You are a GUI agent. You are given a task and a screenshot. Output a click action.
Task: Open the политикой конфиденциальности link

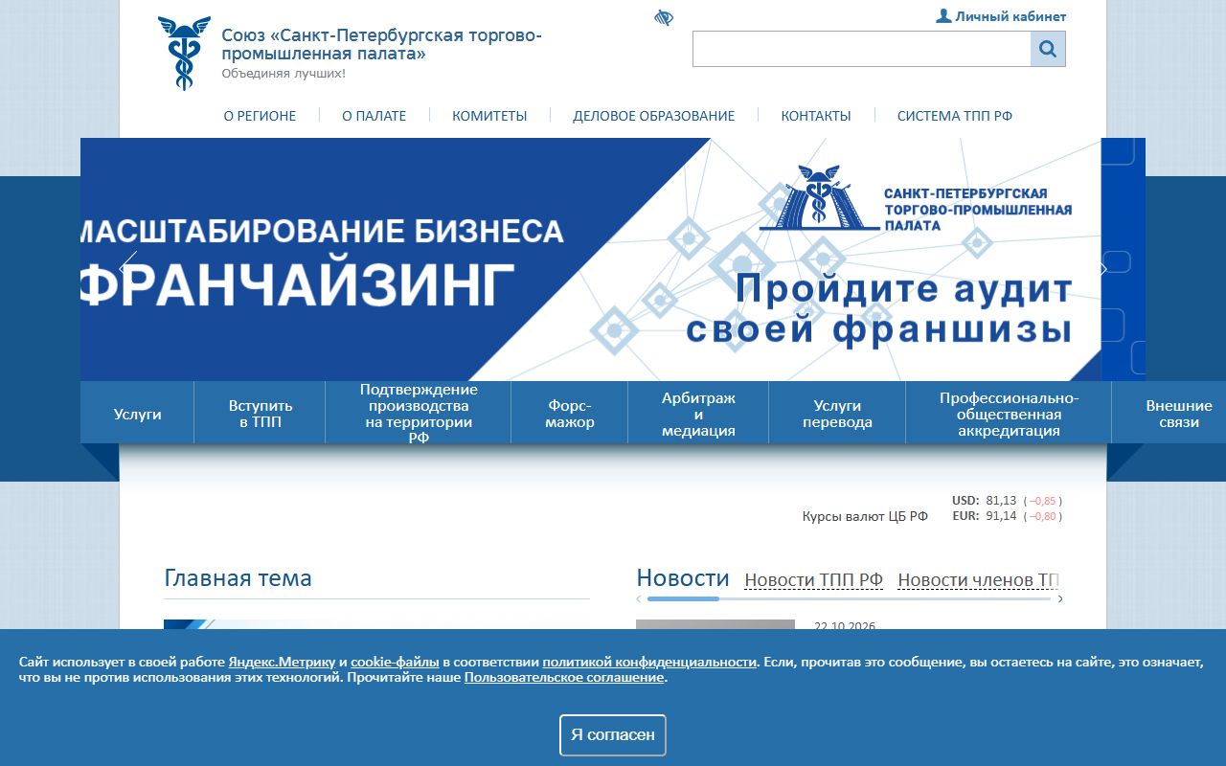coord(649,662)
